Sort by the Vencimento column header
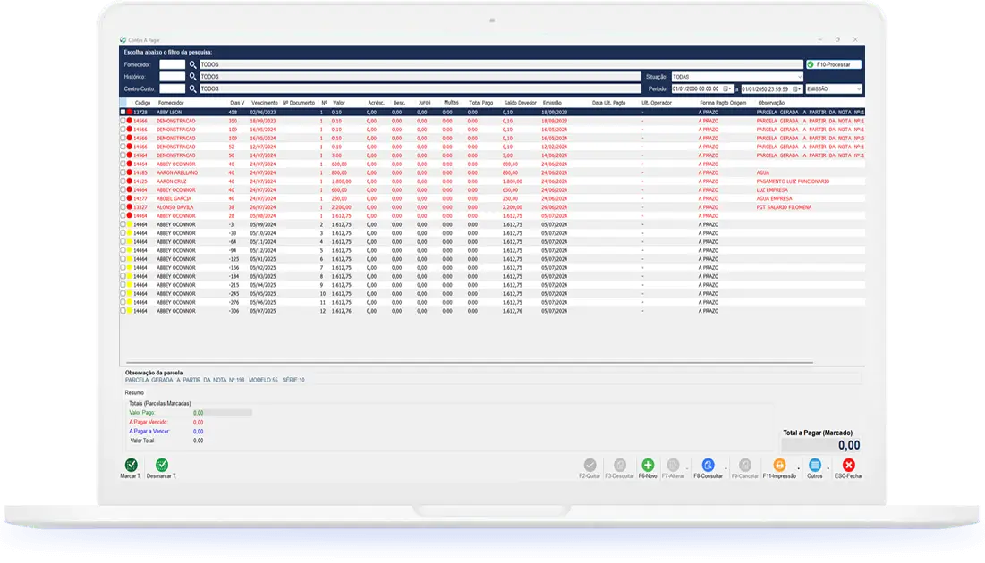 (x=264, y=103)
